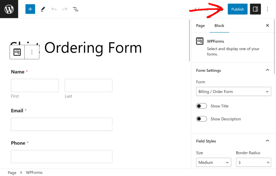Enable the Show Description toggle

pos(201,119)
